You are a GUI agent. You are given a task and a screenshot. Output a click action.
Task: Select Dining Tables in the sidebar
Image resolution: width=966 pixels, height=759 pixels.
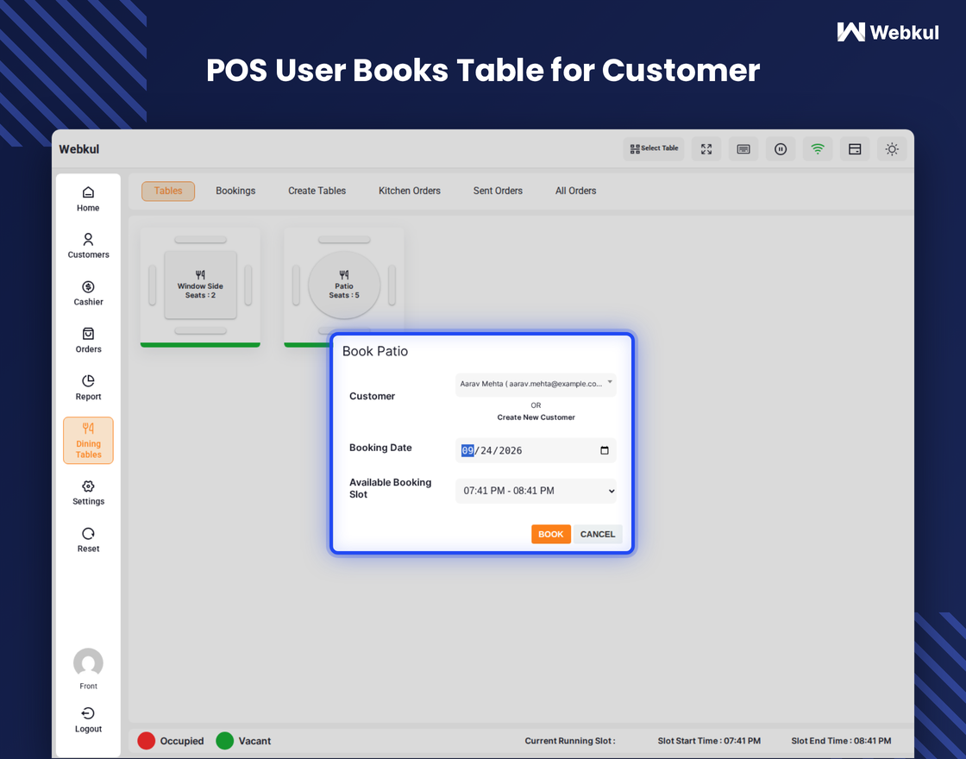[x=88, y=441]
